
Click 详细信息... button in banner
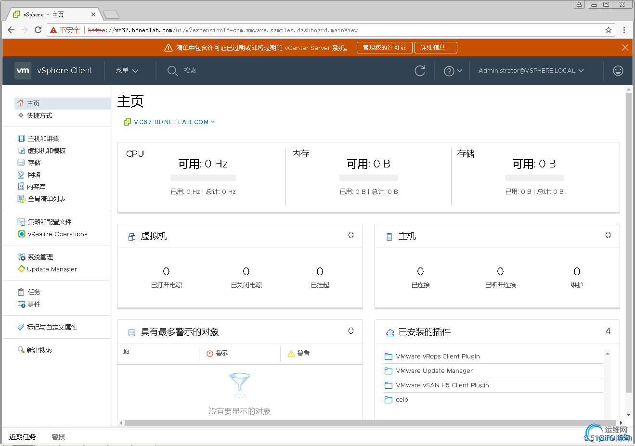[x=436, y=48]
